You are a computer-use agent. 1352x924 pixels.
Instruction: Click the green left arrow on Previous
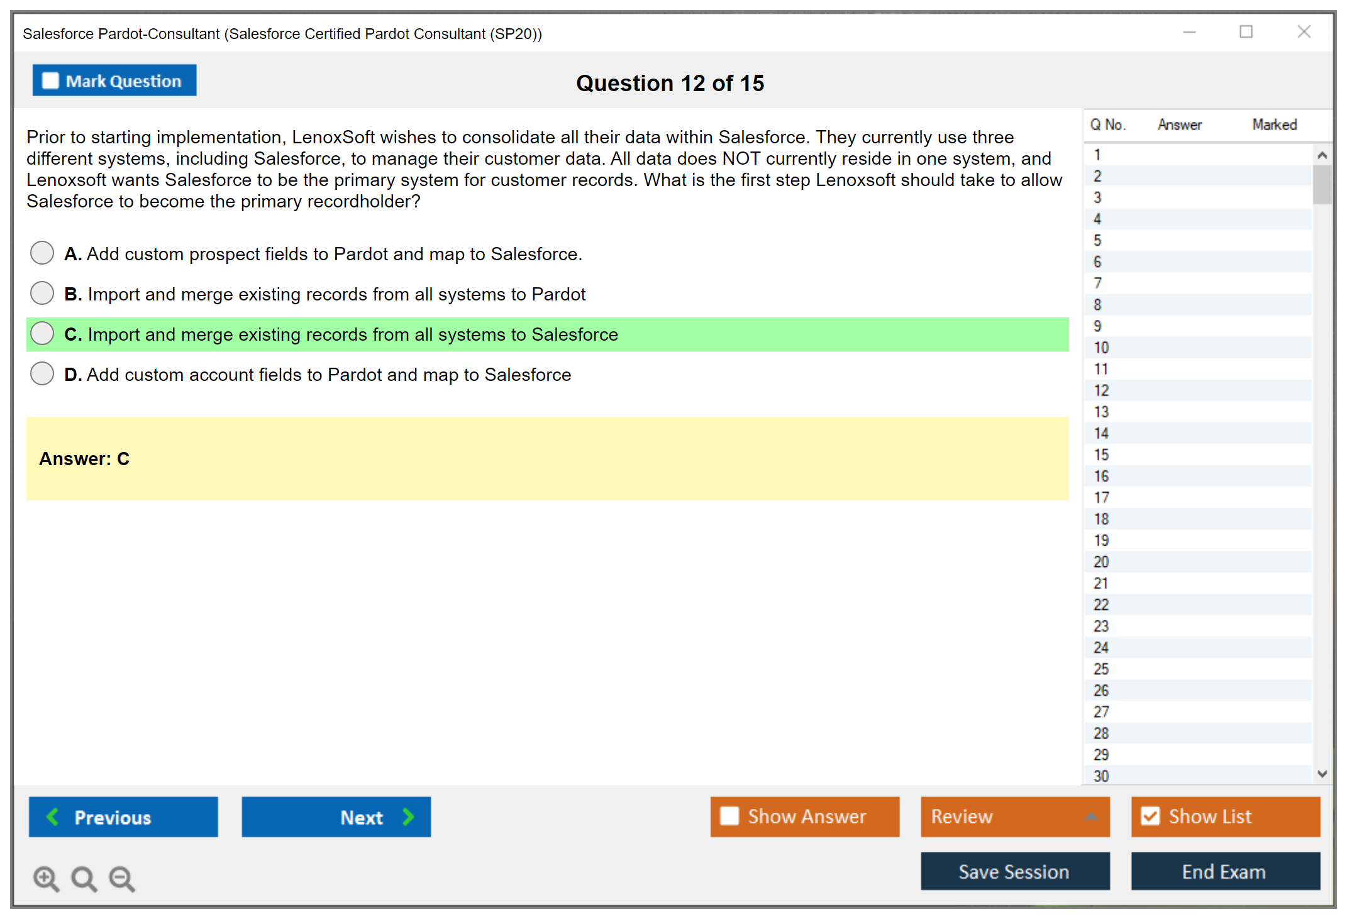point(53,817)
